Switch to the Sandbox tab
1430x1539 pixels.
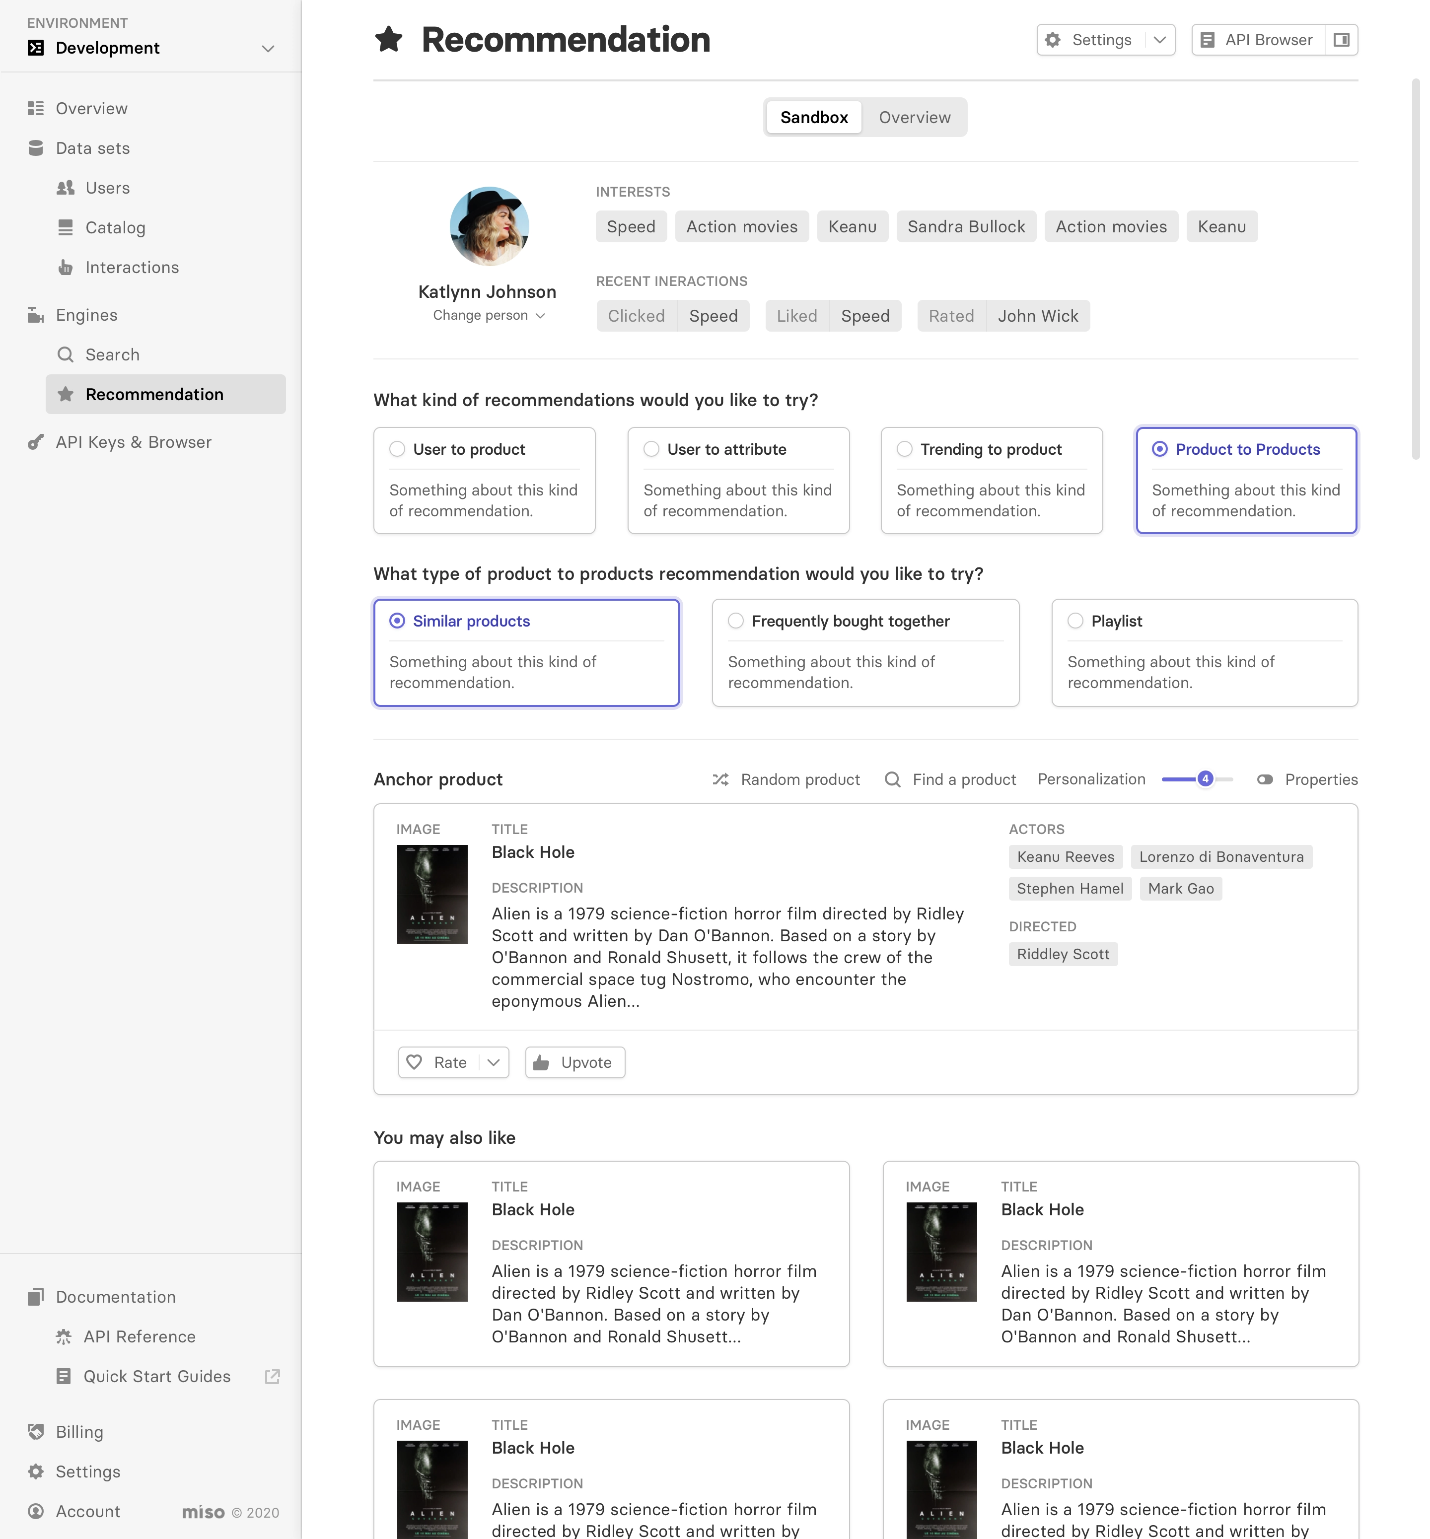(x=813, y=117)
